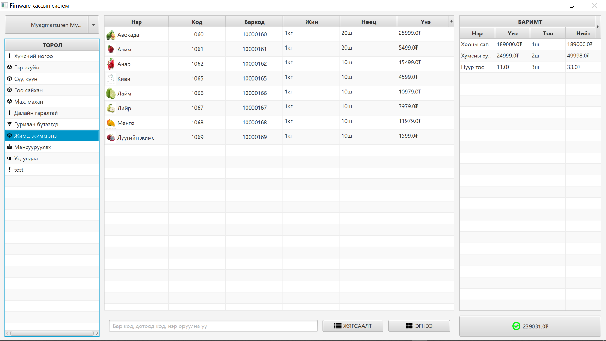
Task: Select the carrot icon beside Хүнсний ногоо
Action: click(9, 56)
